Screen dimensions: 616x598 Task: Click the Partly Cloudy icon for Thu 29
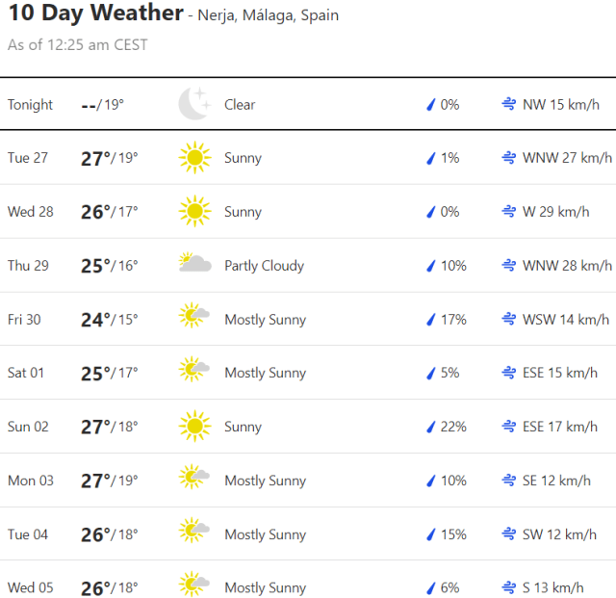coord(194,264)
